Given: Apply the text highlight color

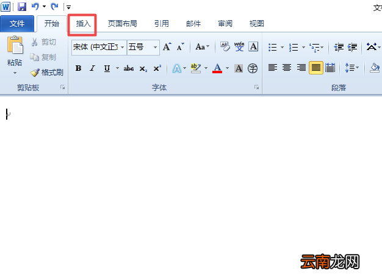Looking at the screenshot, I should pyautogui.click(x=196, y=68).
